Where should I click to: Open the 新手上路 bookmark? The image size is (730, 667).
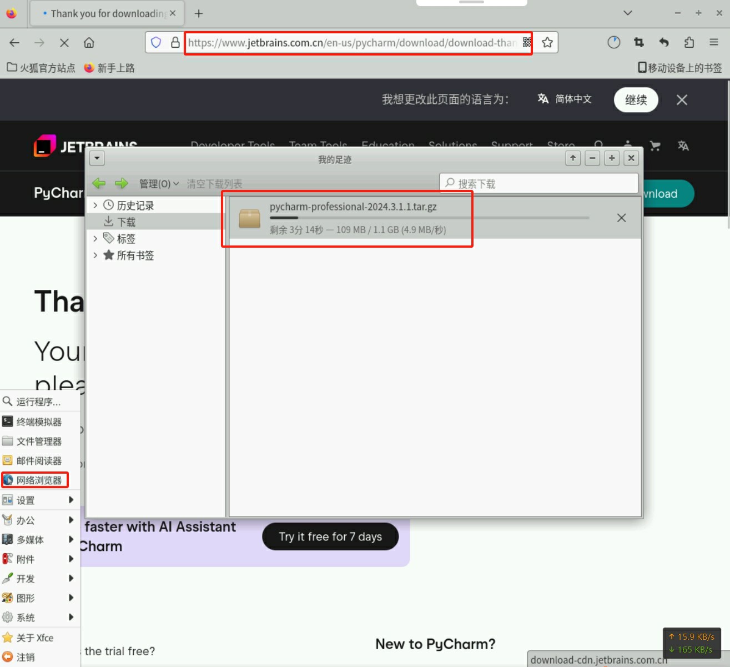[109, 68]
